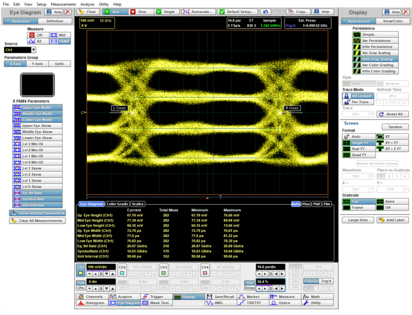Click the 16.6 ps/div timebase field
Viewport: 412px width, 315px height.
coord(270,267)
